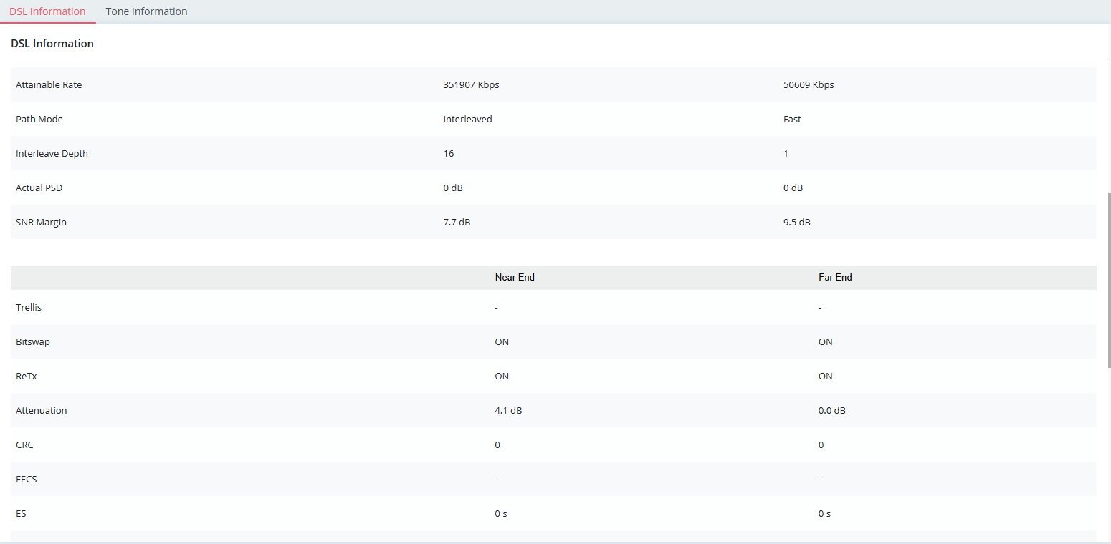The height and width of the screenshot is (544, 1111).
Task: Click the vertical scrollbar thumb
Action: point(1108,279)
